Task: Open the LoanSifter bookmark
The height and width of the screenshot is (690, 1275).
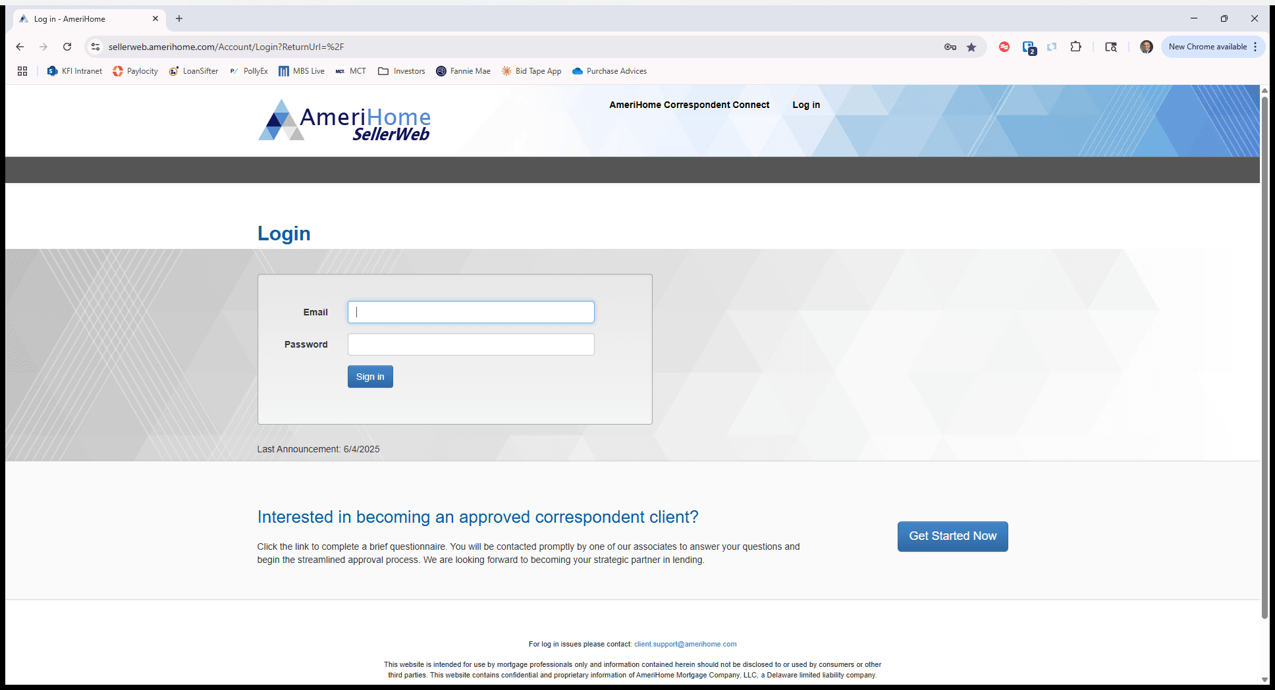Action: pyautogui.click(x=194, y=71)
